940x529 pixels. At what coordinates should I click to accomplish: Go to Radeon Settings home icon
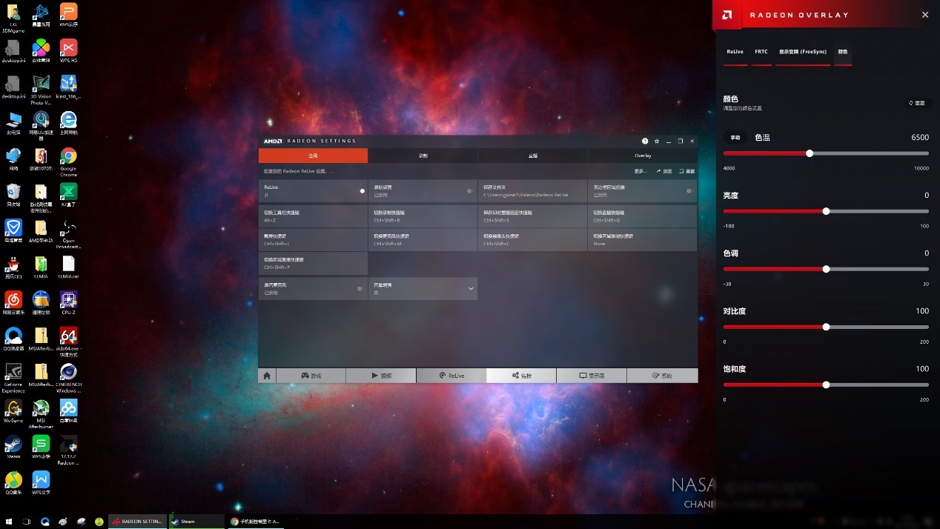coord(267,376)
